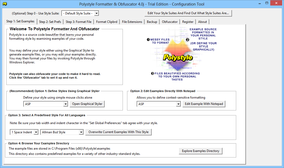Click the Polystyle logo diagram image

pyautogui.click(x=182, y=54)
